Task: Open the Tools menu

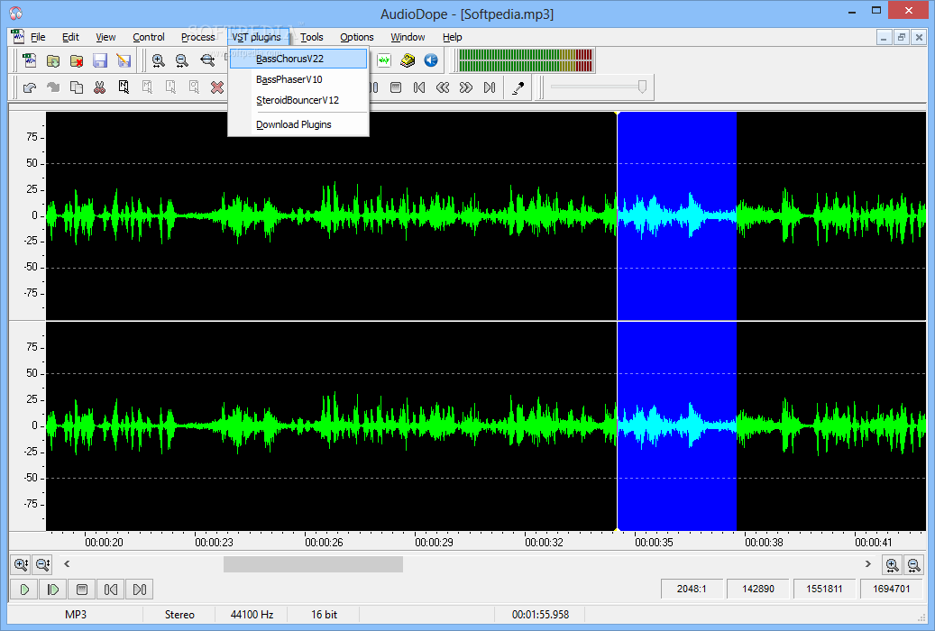Action: click(x=311, y=37)
